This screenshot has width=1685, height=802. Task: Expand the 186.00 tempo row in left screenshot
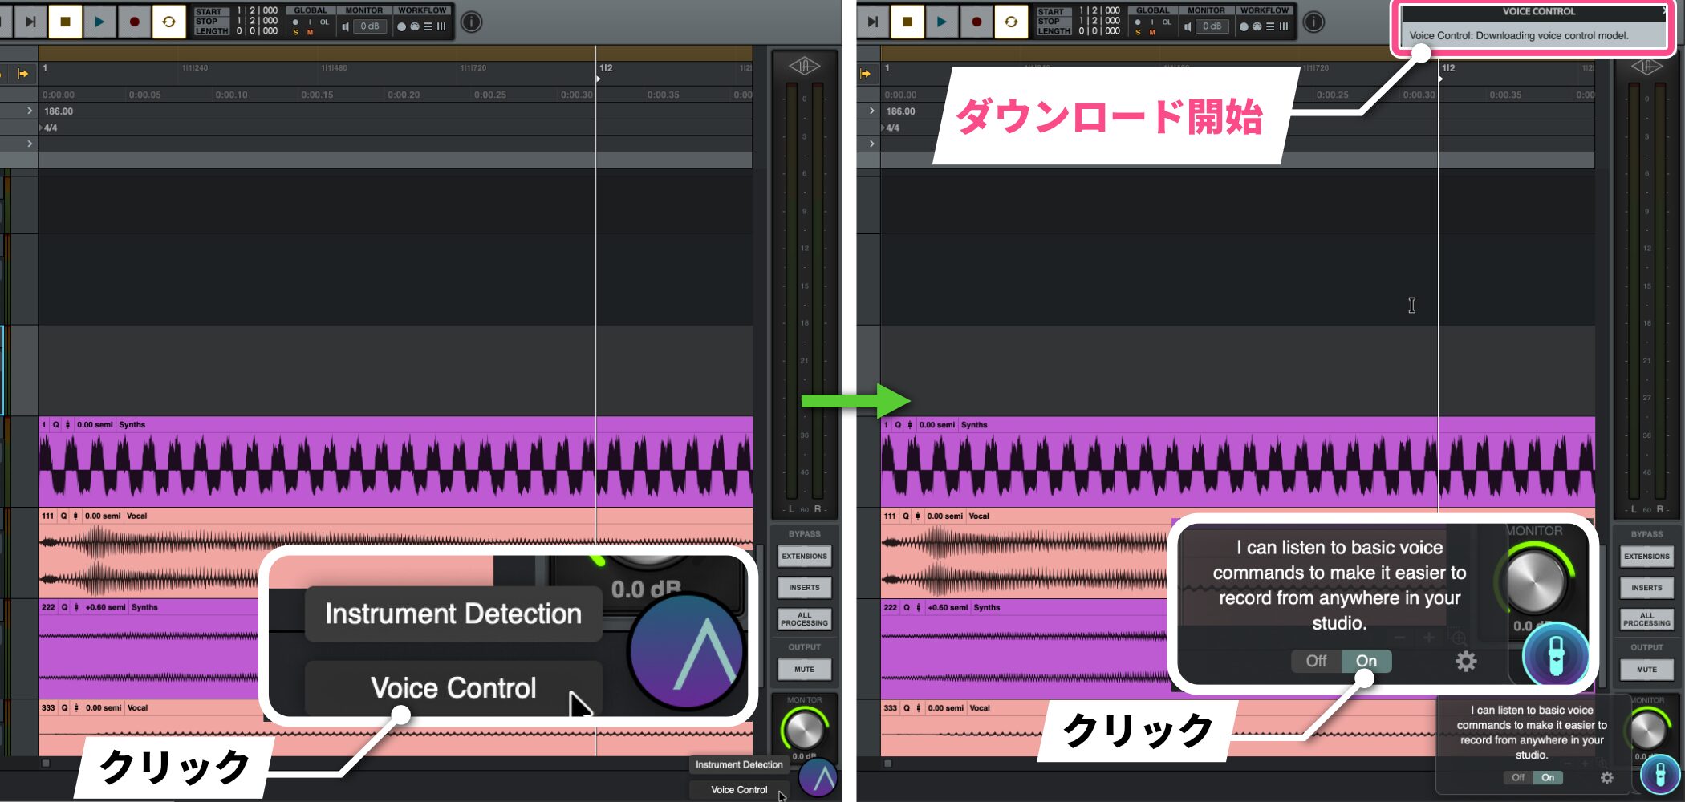[x=30, y=111]
